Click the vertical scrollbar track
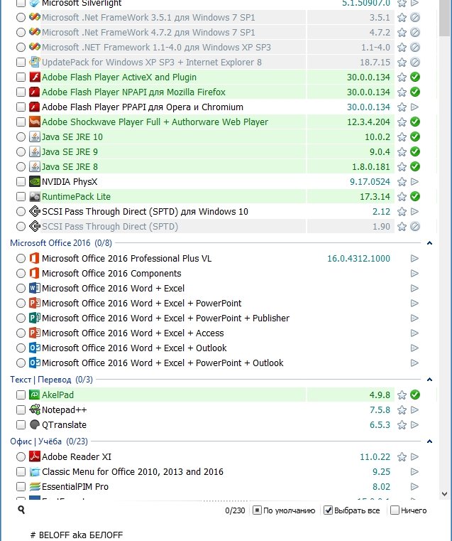 tap(444, 262)
